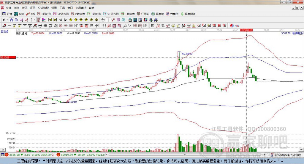
Task: Open the 浏览 menu
Action: (x=17, y=8)
